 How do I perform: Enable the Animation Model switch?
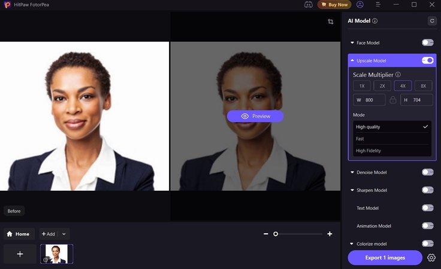[427, 226]
